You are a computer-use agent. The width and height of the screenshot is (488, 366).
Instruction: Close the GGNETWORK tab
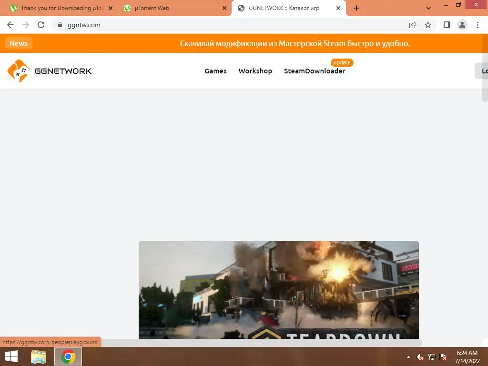[338, 8]
